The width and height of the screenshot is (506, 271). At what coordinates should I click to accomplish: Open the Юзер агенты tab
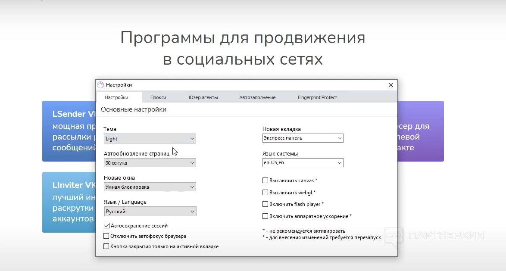pos(203,97)
